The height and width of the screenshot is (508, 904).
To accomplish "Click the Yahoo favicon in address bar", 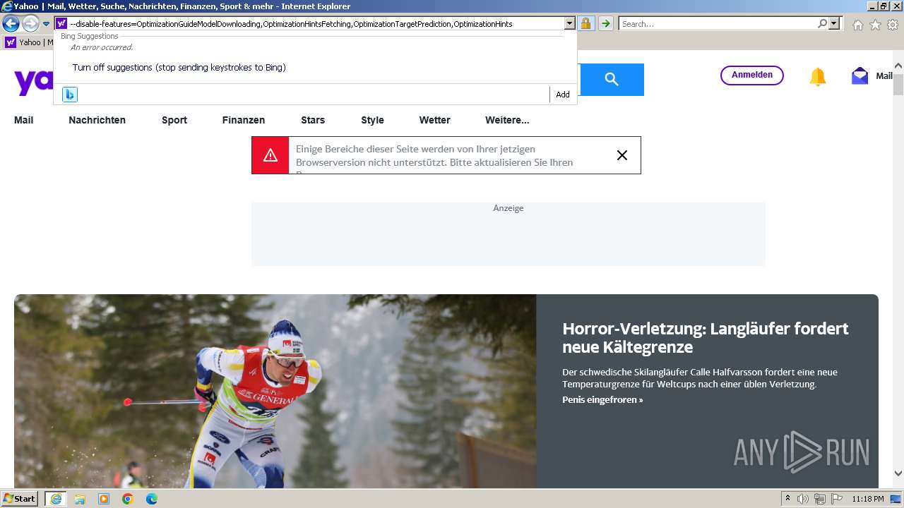I will tap(61, 23).
